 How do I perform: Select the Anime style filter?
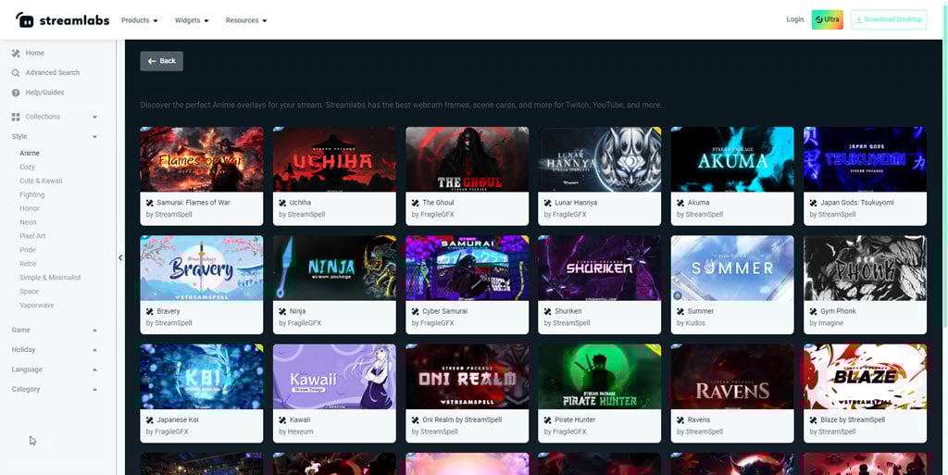point(30,153)
